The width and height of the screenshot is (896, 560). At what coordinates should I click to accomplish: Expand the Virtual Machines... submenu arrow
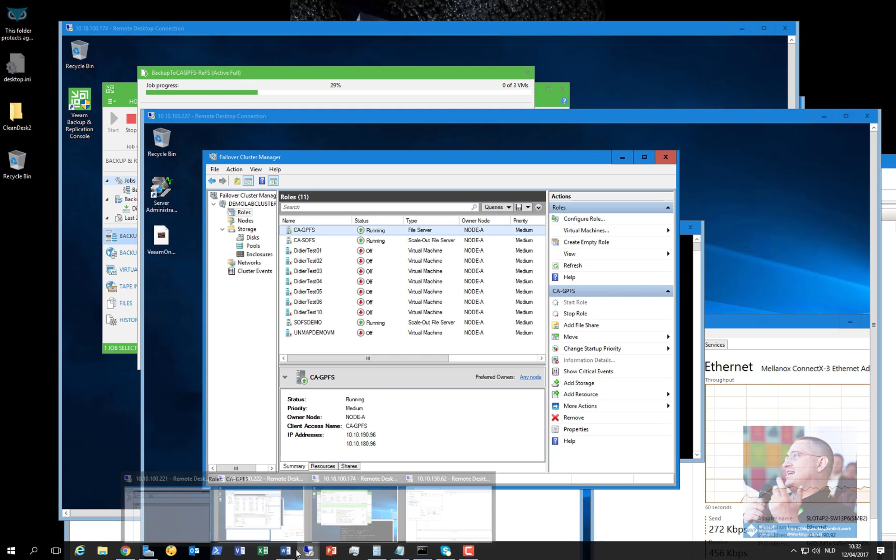point(668,230)
